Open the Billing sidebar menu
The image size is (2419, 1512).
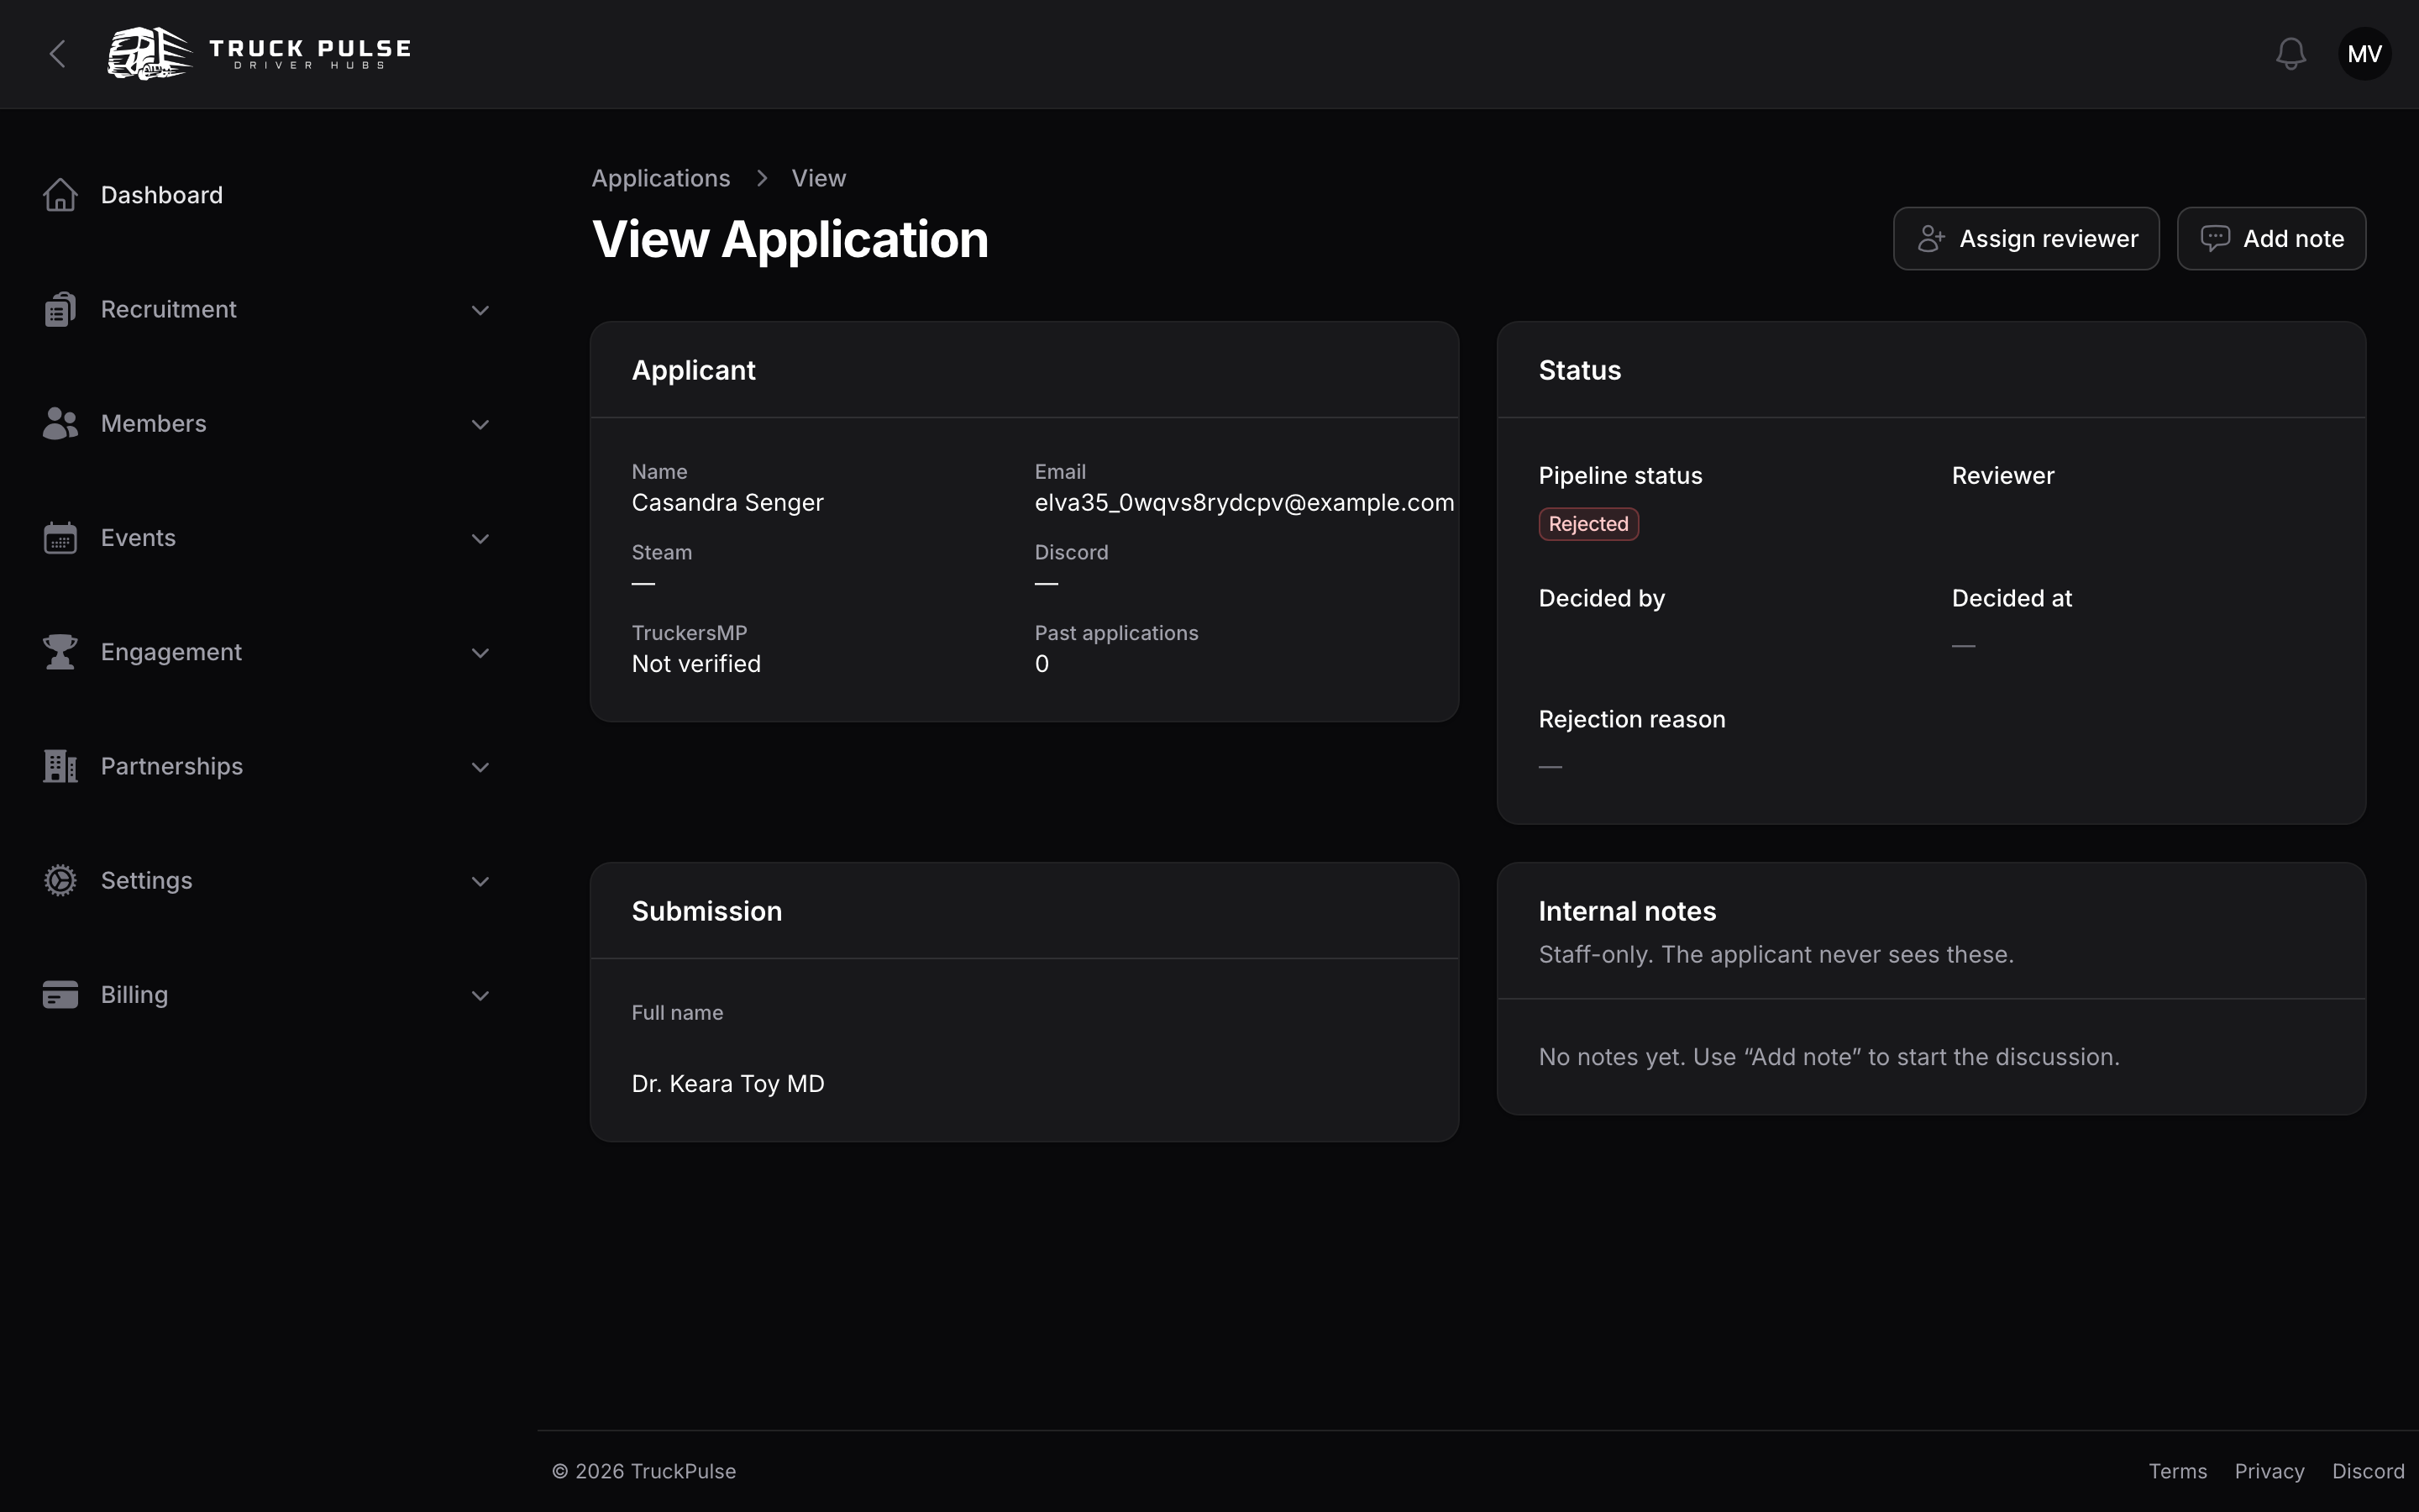[268, 995]
